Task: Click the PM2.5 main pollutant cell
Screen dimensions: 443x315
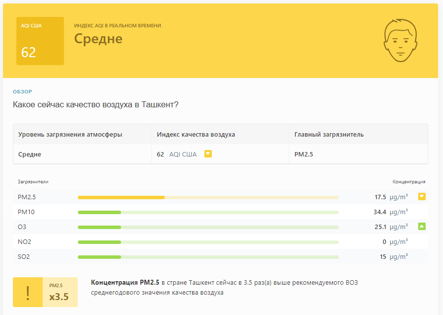Action: (304, 154)
